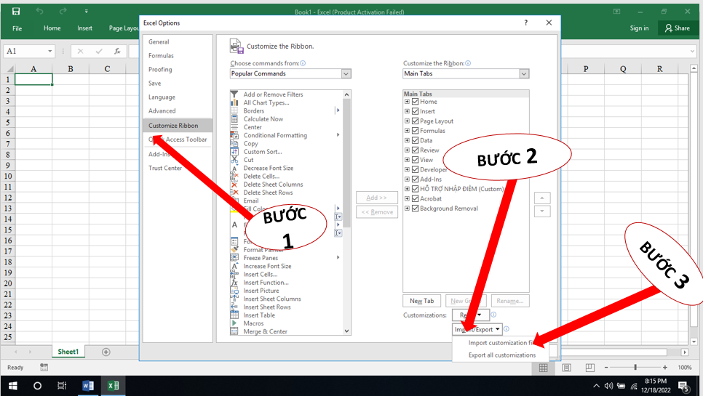Select the All Chart Types icon
703x396 pixels.
click(234, 102)
